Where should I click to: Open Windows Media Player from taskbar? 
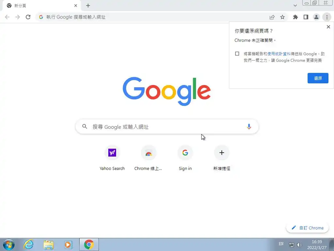coord(68,244)
